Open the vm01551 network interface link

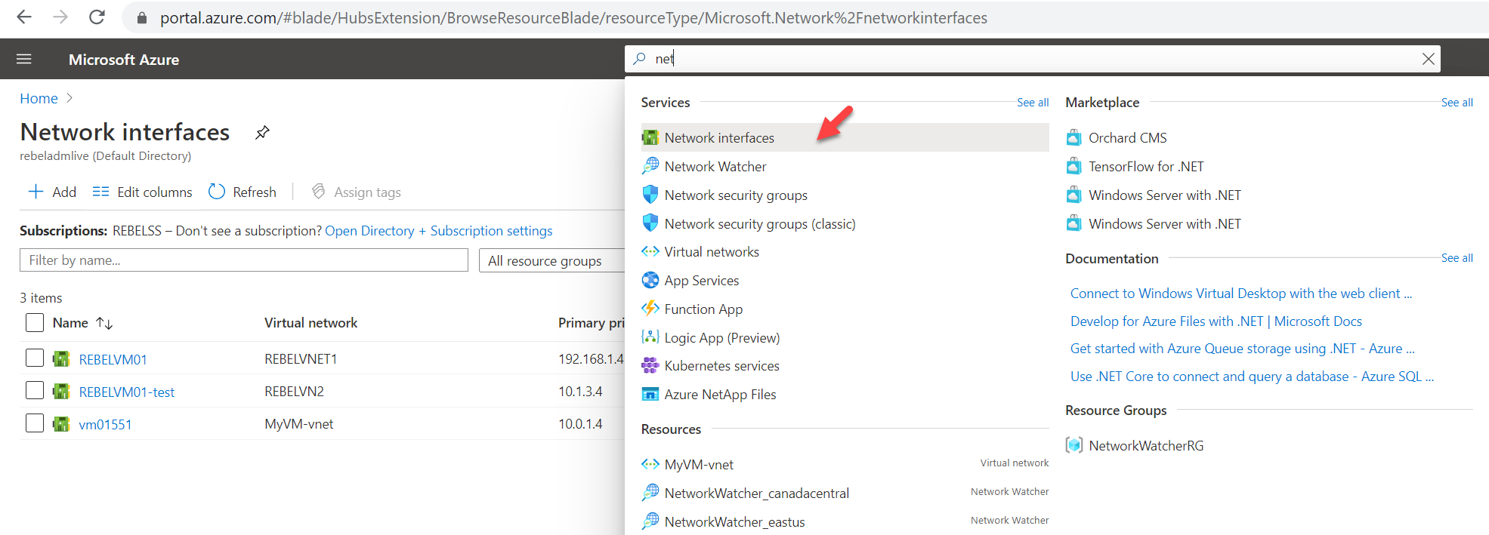tap(105, 424)
